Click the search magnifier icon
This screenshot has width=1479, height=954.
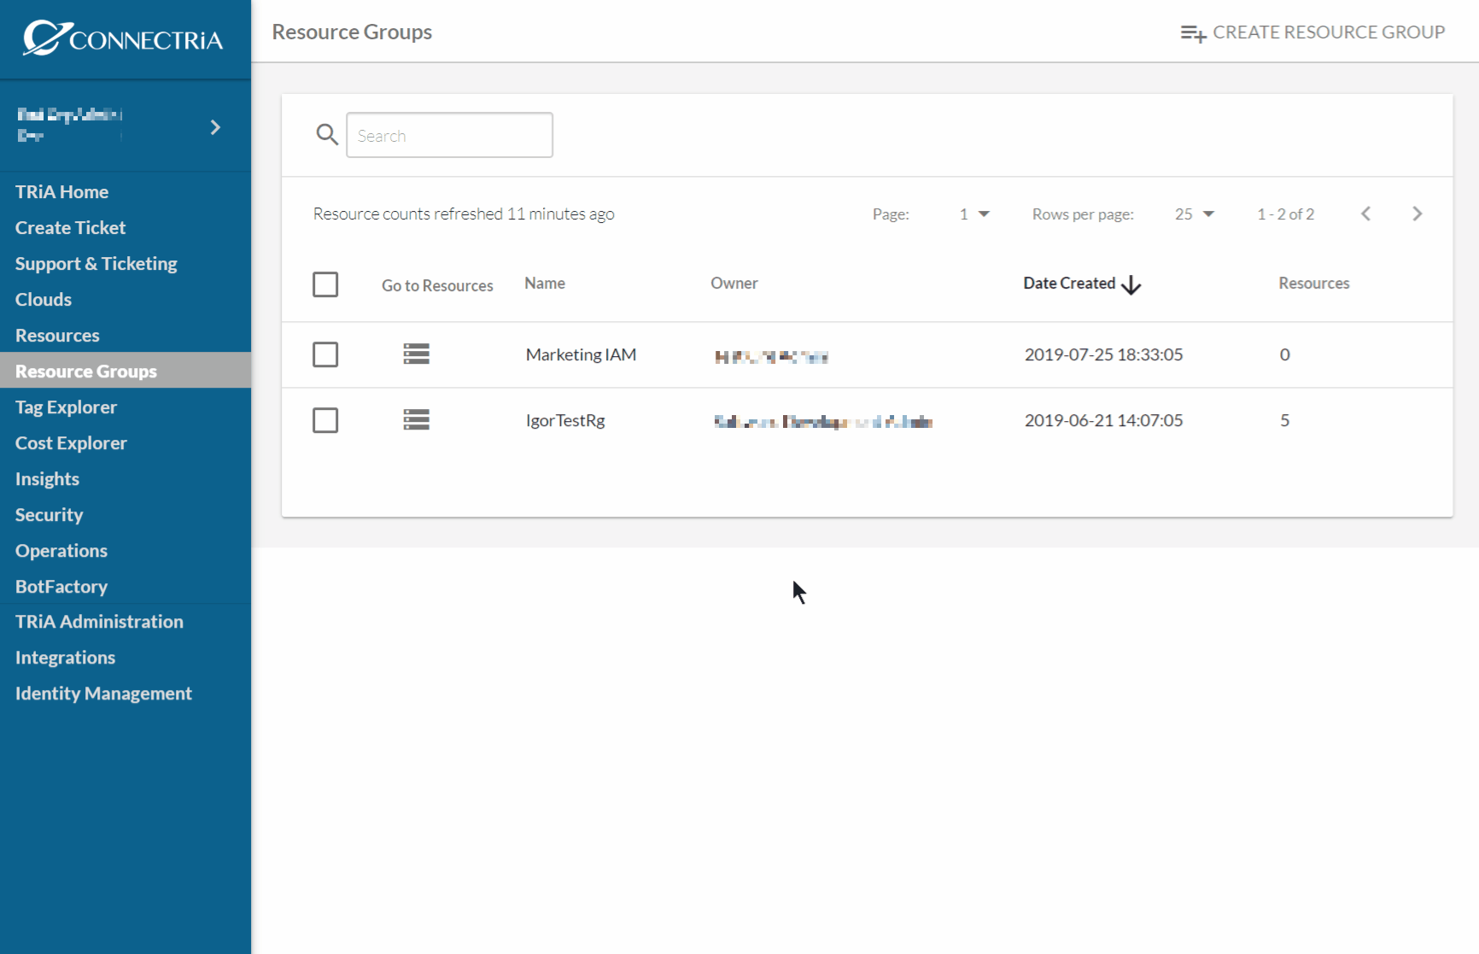click(327, 134)
